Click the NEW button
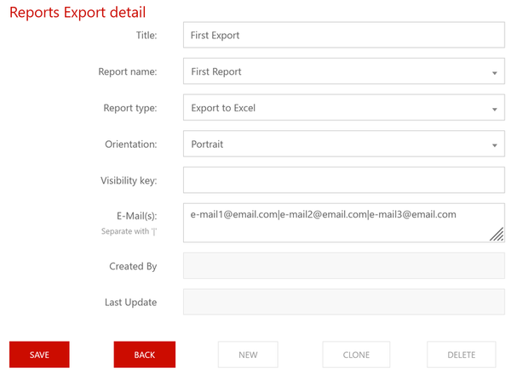Viewport: 517px width, 374px height. pyautogui.click(x=247, y=354)
